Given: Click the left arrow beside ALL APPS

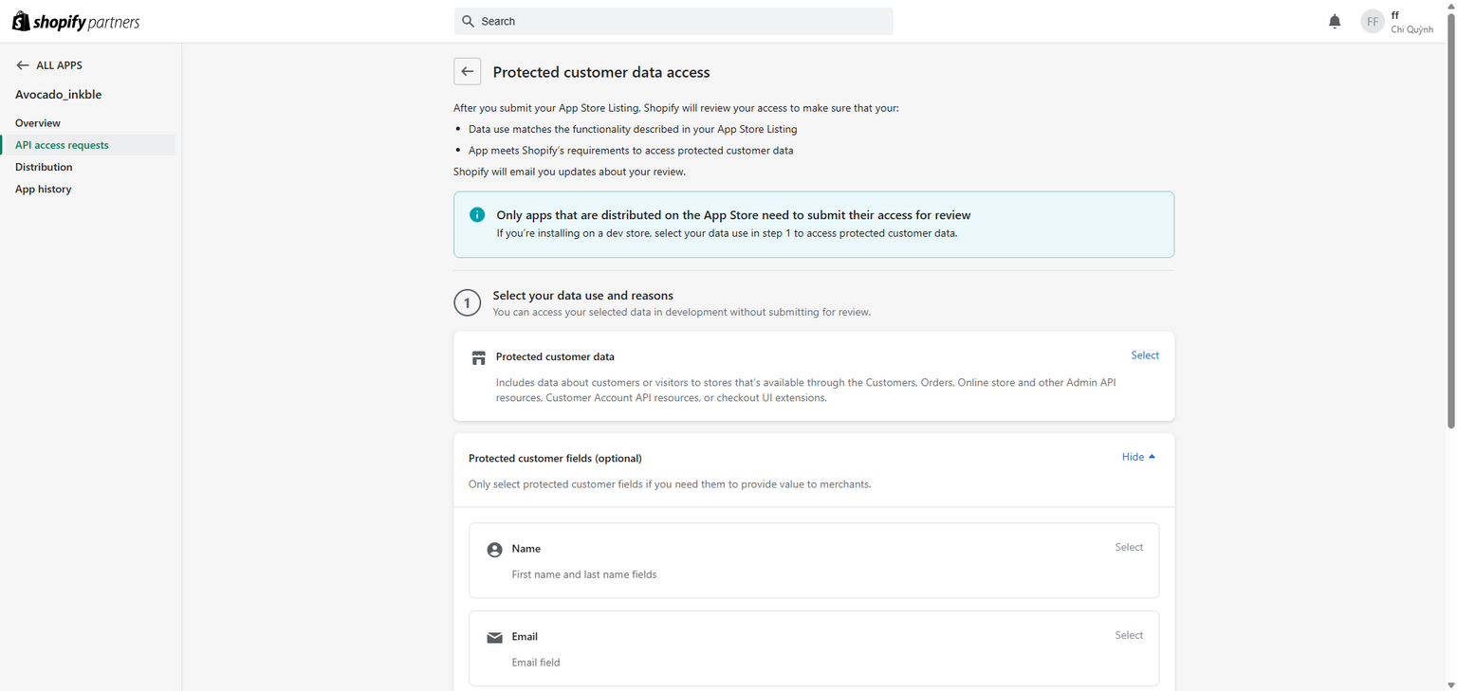Looking at the screenshot, I should (23, 65).
